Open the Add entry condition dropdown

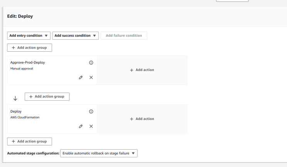coord(29,35)
